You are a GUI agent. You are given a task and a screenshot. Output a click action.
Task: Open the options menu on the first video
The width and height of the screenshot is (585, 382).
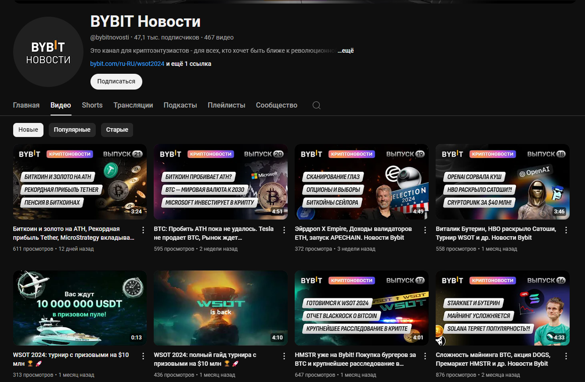pos(143,230)
